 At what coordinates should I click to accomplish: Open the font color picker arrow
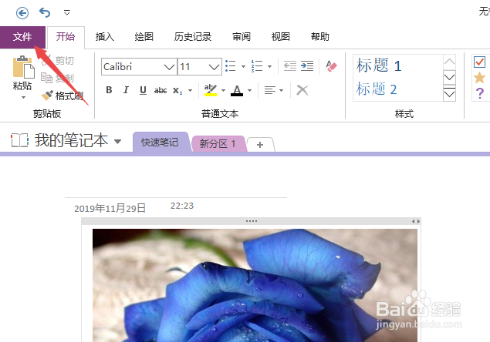249,90
